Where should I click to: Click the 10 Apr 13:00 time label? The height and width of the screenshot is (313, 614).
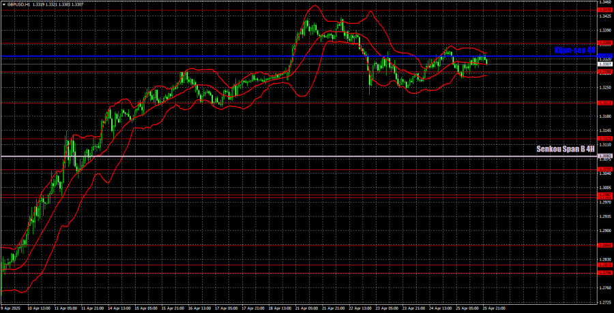point(40,308)
